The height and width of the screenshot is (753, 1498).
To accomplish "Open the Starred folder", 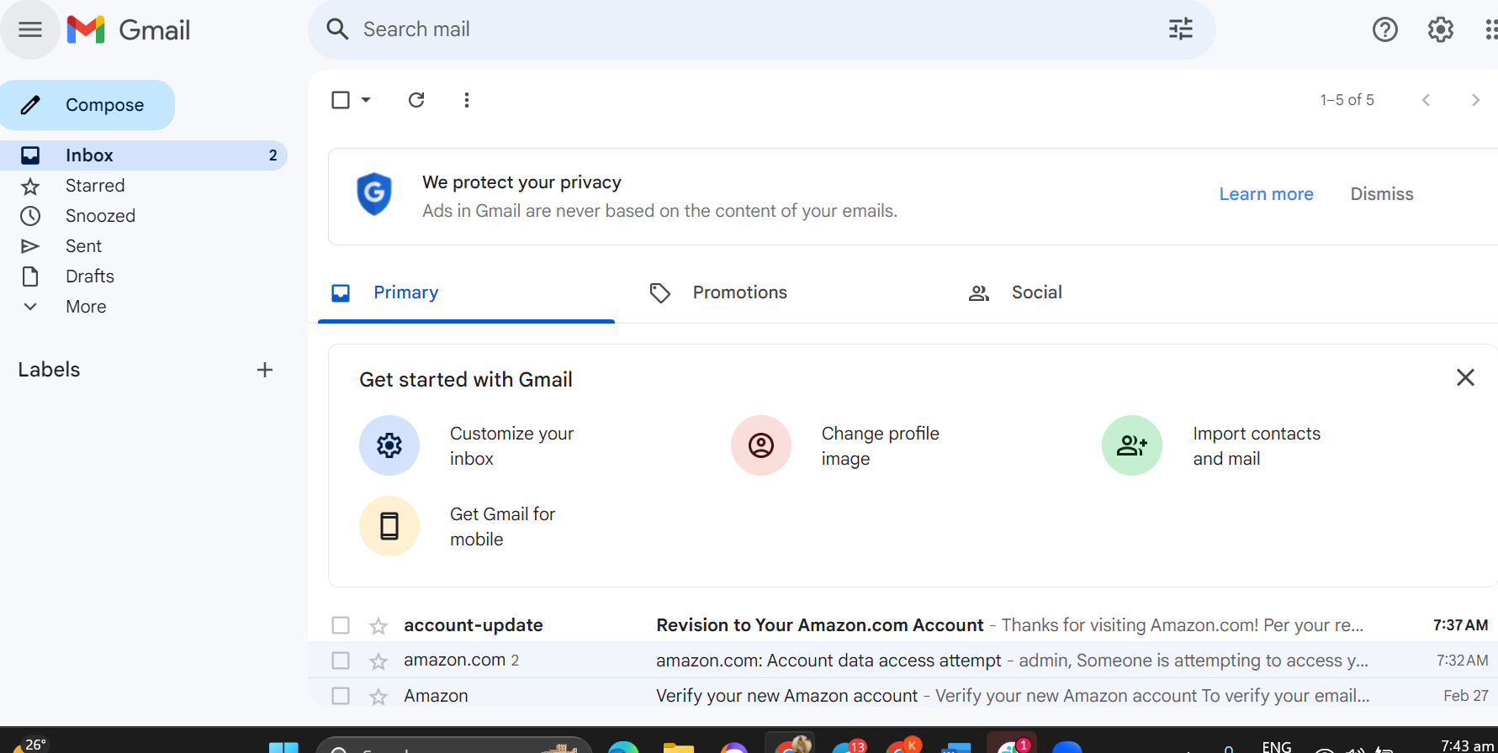I will 143,186.
